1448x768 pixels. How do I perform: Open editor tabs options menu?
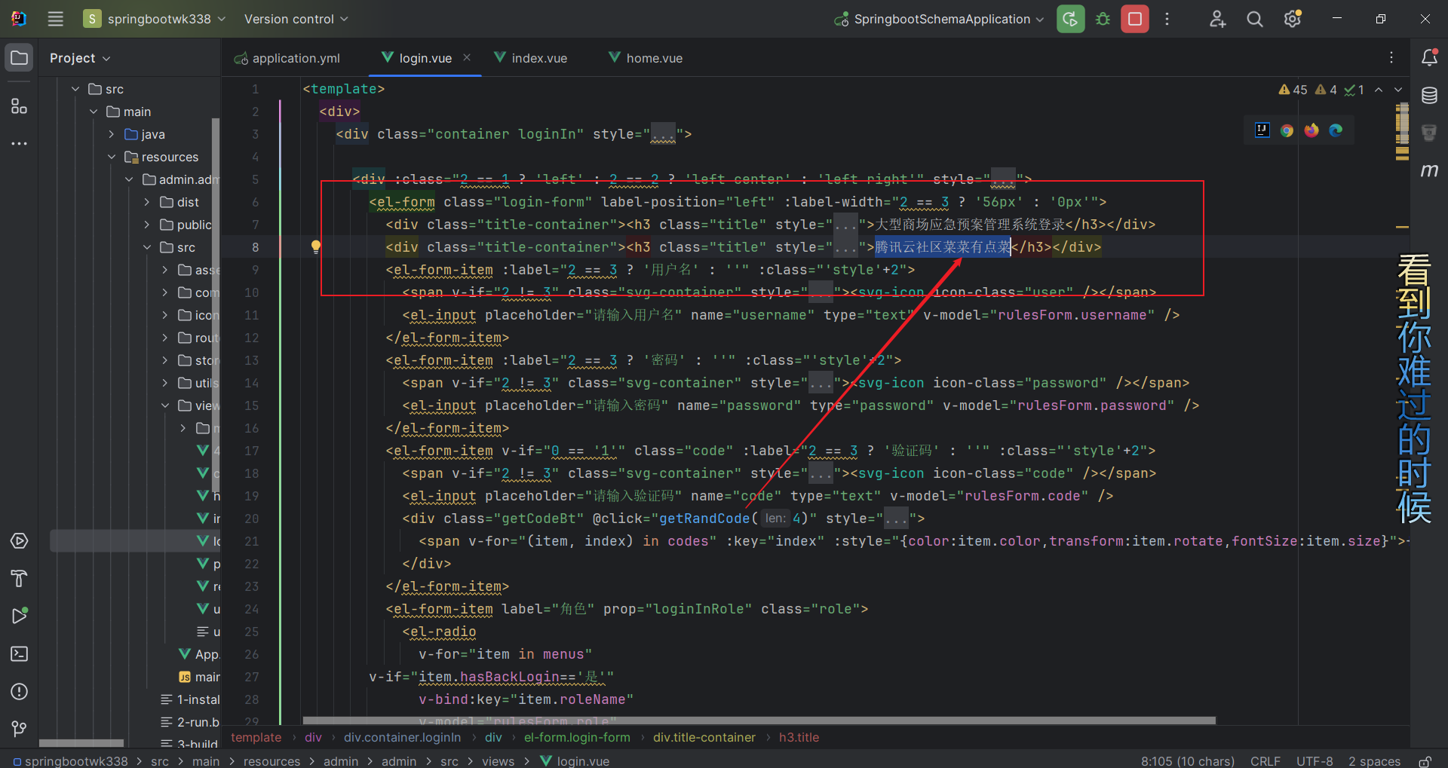(x=1391, y=58)
